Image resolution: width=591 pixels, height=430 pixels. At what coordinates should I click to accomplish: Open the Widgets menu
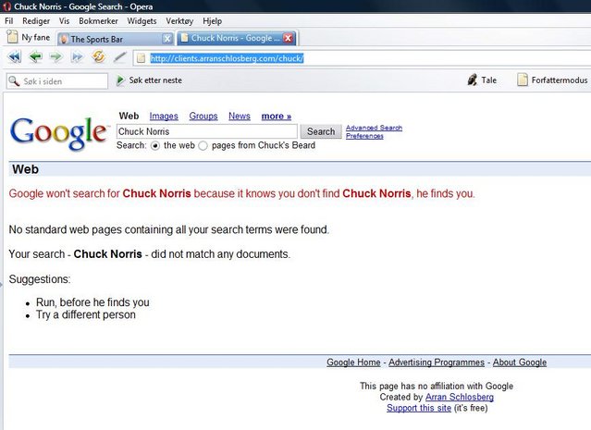point(142,21)
